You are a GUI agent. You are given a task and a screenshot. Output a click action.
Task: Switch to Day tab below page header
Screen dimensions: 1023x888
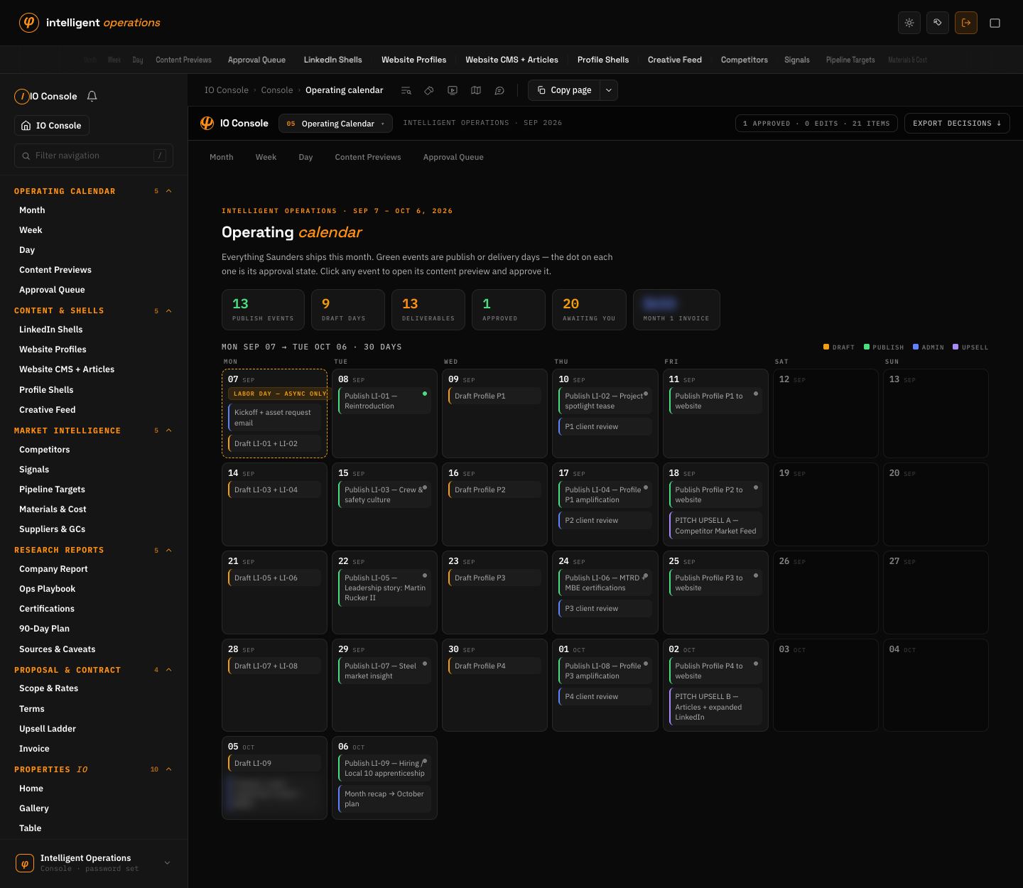coord(305,157)
